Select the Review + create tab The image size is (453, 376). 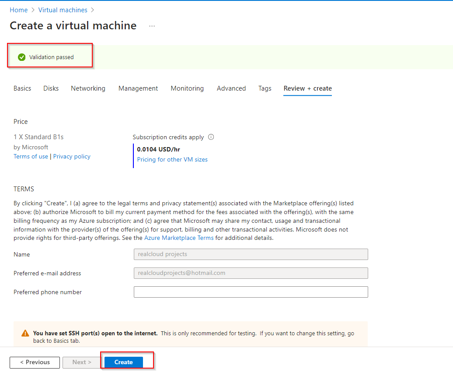(x=308, y=88)
